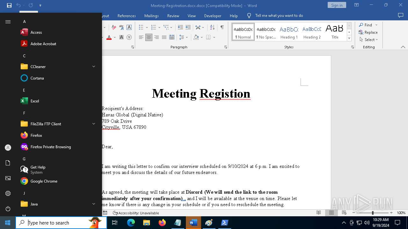Increase paragraph indent

(x=188, y=27)
